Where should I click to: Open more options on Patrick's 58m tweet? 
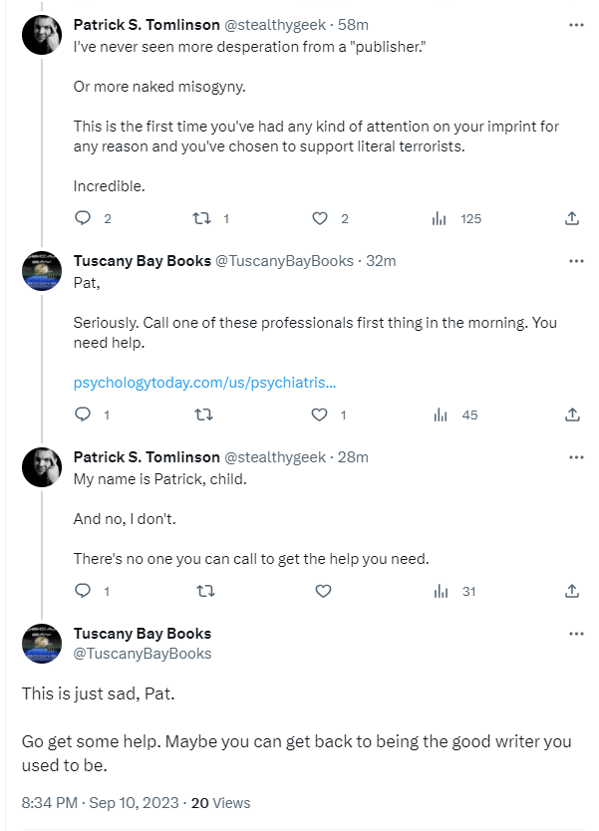(x=576, y=25)
